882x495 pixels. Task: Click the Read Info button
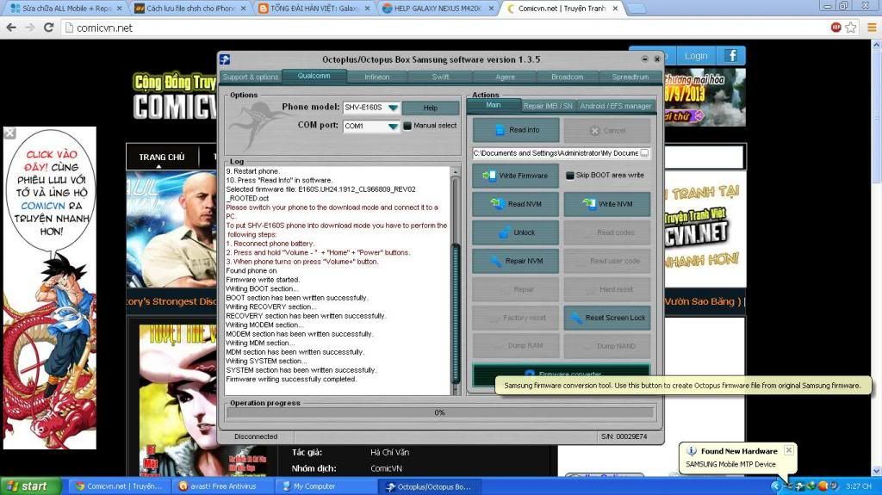point(516,130)
